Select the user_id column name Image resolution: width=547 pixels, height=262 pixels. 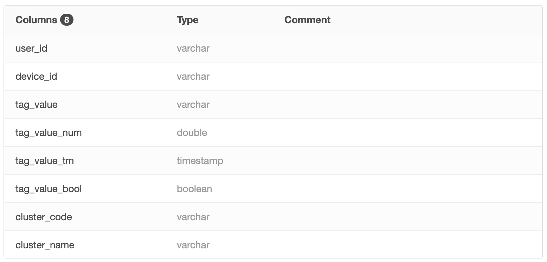pyautogui.click(x=31, y=48)
